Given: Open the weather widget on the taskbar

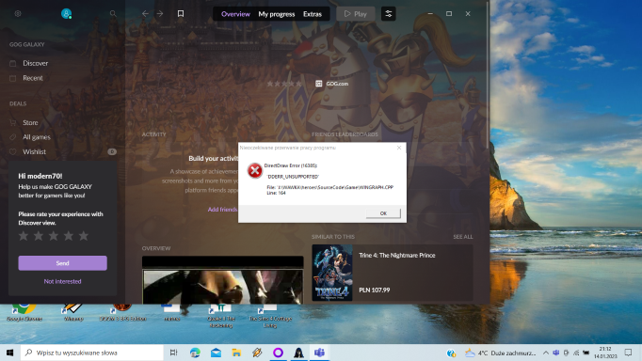Looking at the screenshot, I should tap(501, 353).
